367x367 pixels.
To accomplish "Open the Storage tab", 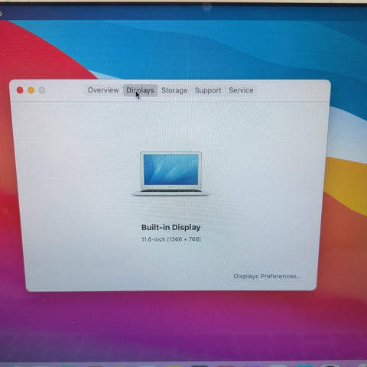I will click(x=174, y=90).
